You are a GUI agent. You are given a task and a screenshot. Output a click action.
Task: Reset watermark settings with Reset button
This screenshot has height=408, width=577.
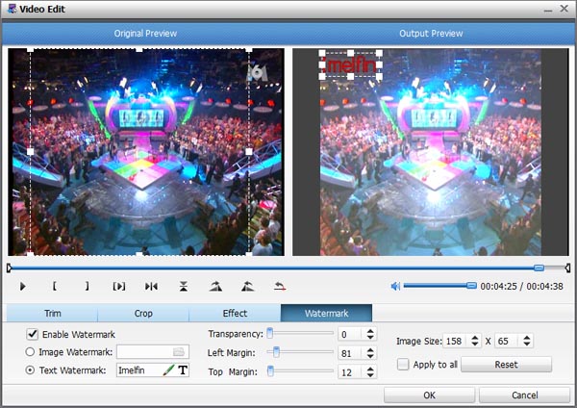tap(506, 365)
